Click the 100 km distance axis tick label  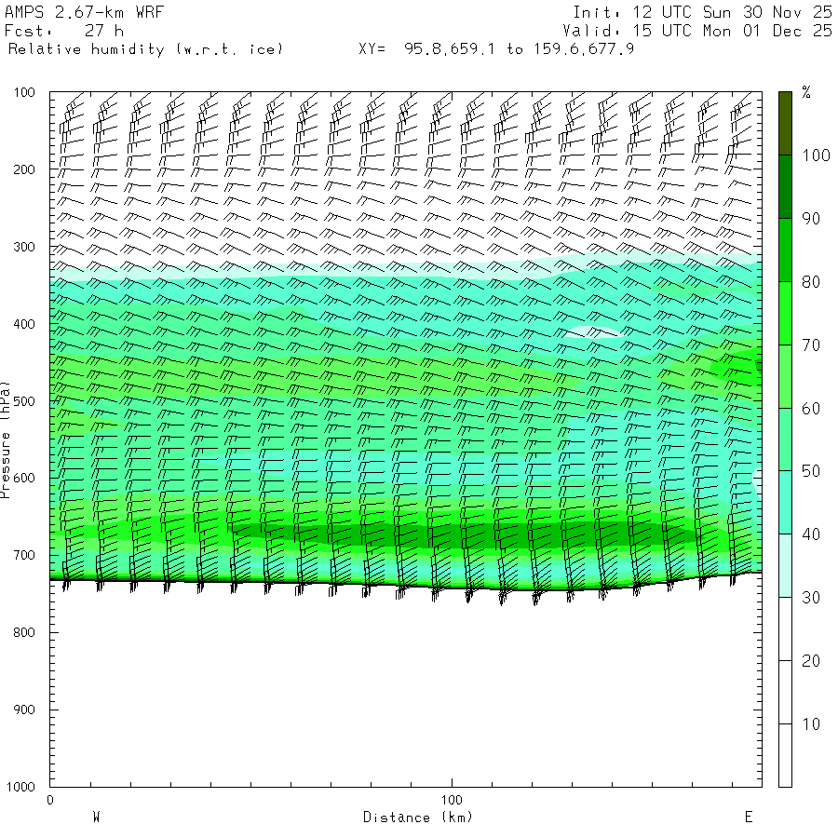coord(452,800)
